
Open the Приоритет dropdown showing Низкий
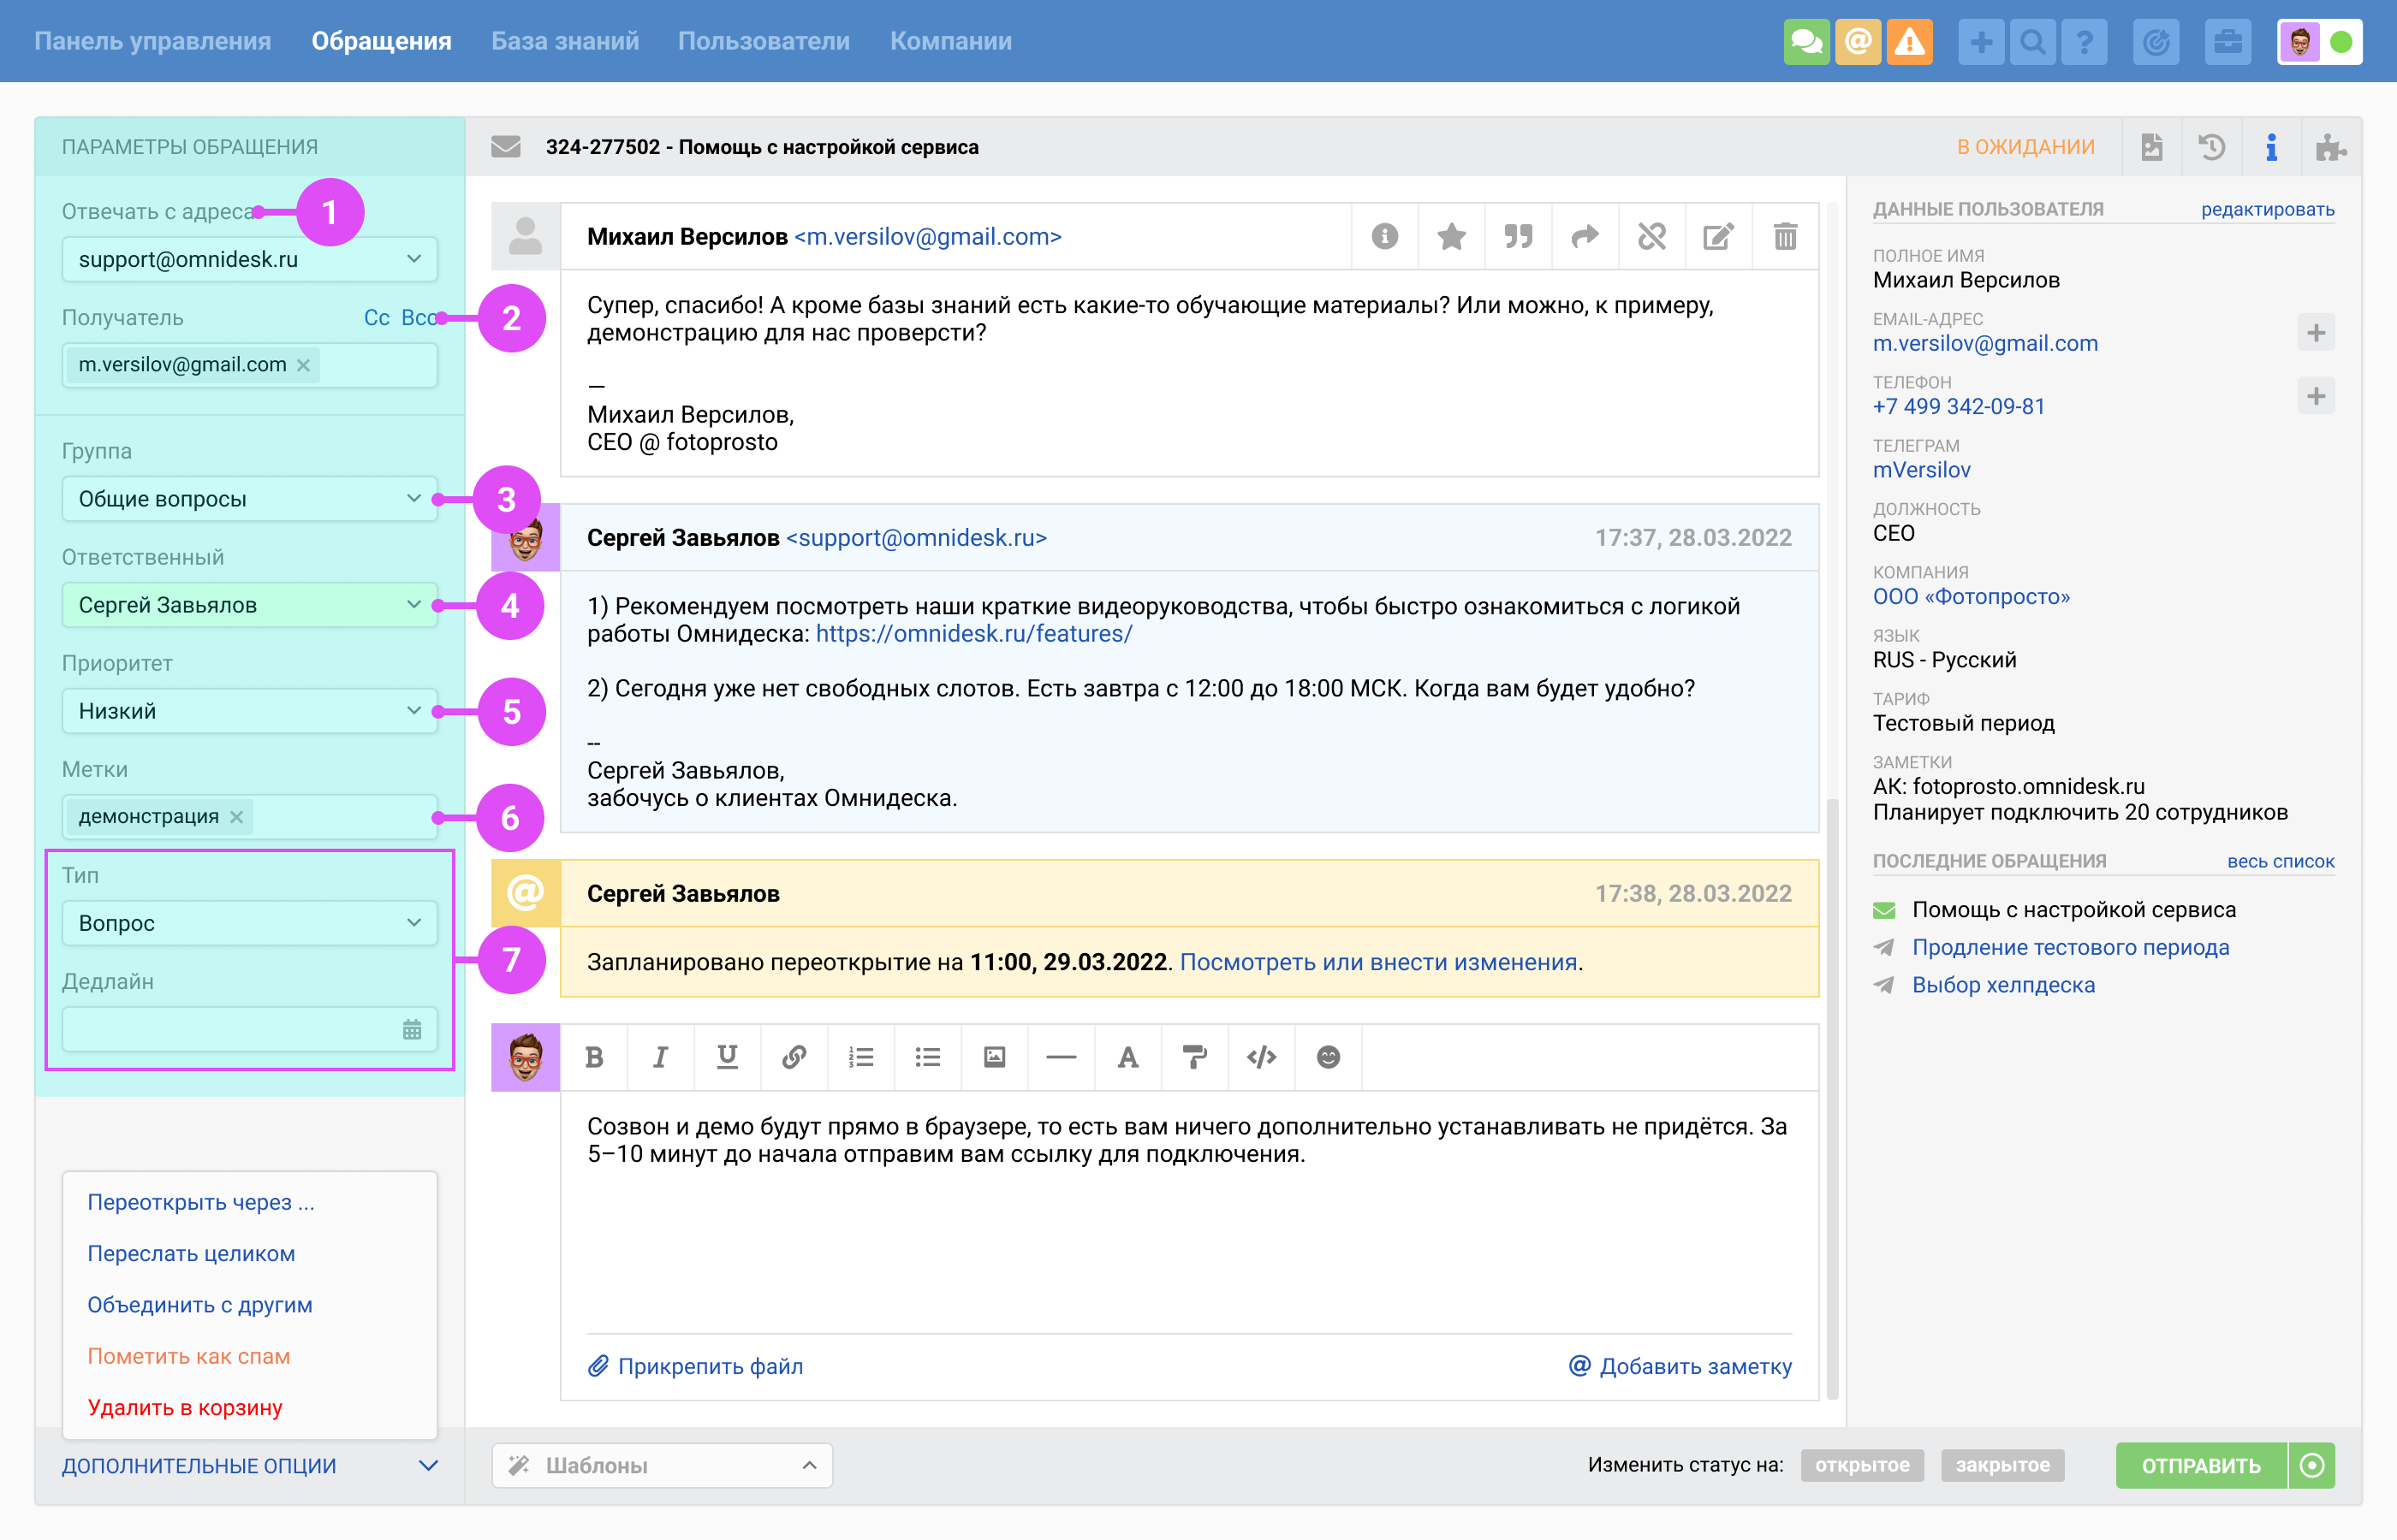click(249, 711)
